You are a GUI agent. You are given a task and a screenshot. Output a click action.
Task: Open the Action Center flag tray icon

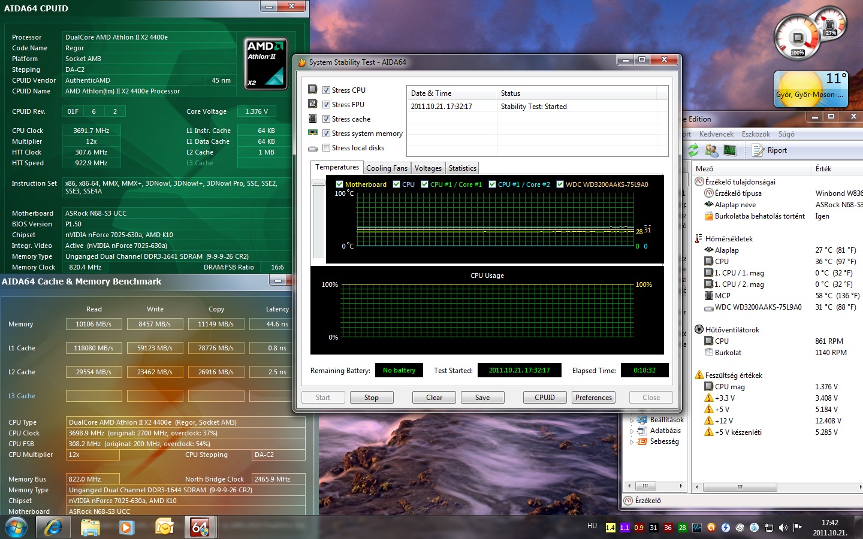pyautogui.click(x=797, y=528)
